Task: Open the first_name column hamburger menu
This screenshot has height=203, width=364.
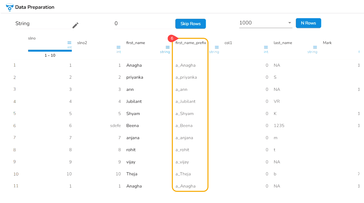Action: [167, 47]
